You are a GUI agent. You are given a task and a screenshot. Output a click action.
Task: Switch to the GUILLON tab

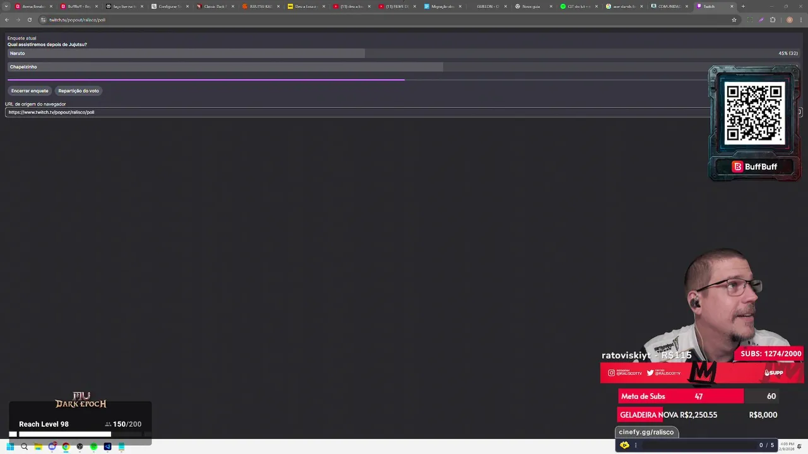coord(488,6)
